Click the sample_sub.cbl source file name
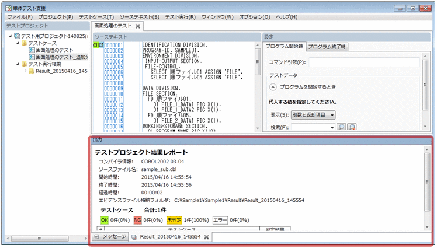Screen dimensions: 437x248 159,169
